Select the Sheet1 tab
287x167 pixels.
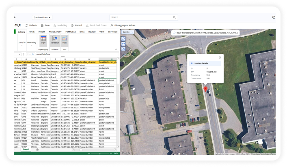[26, 150]
